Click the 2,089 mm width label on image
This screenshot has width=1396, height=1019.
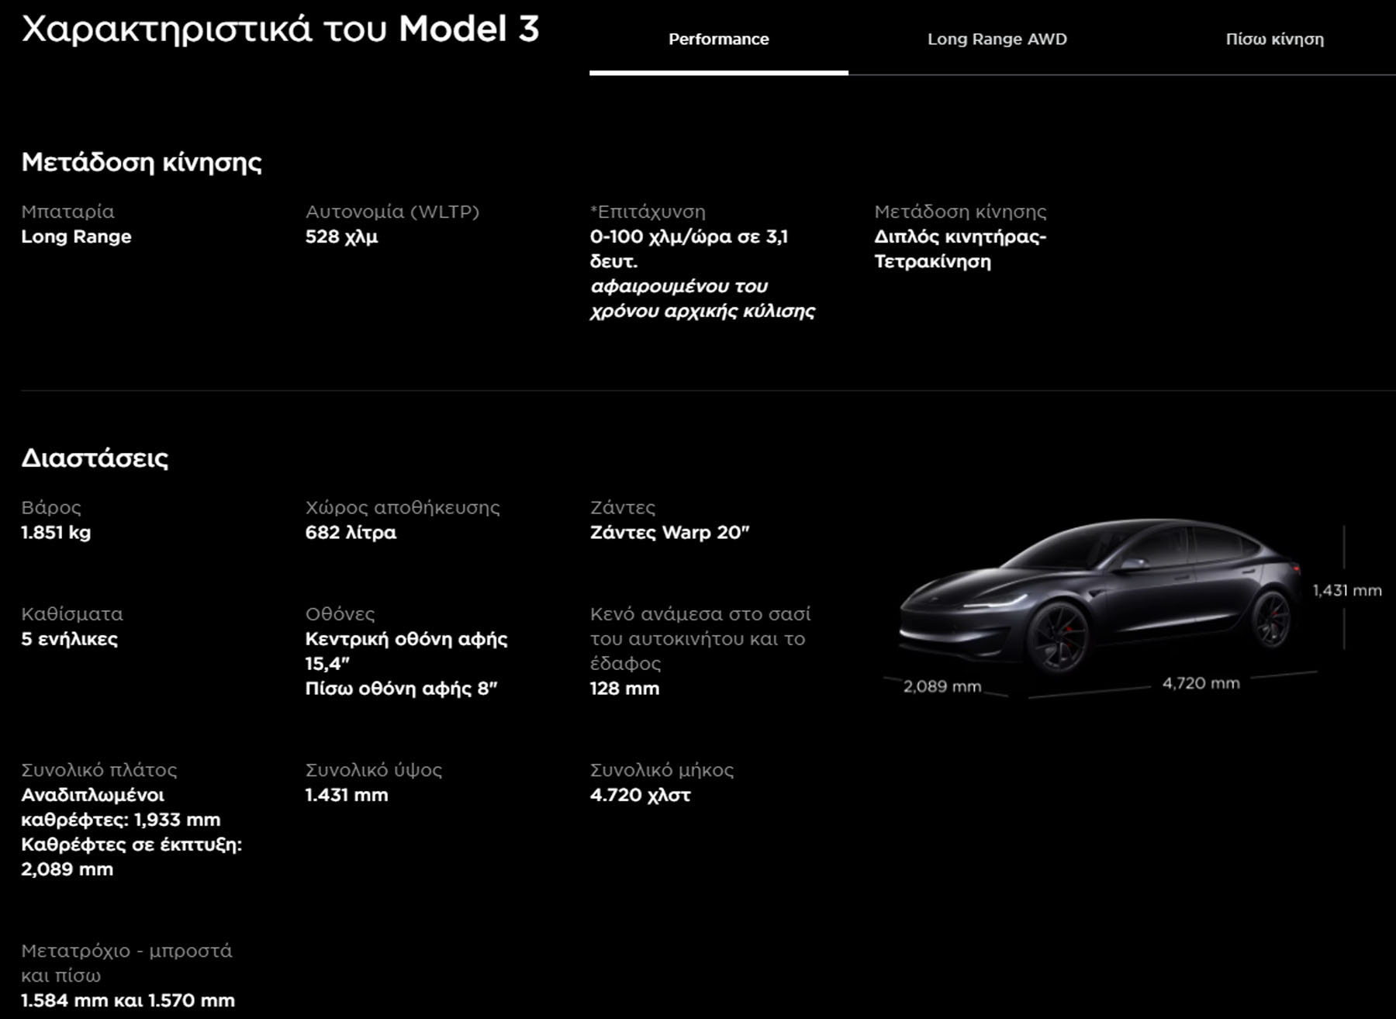click(942, 686)
